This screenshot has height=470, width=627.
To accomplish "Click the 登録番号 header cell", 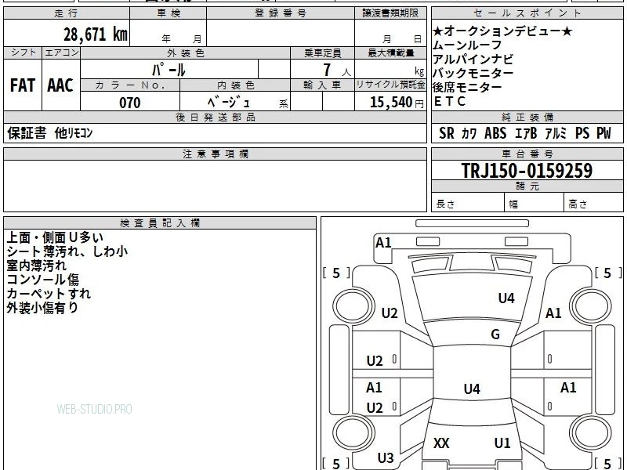I will 281,13.
